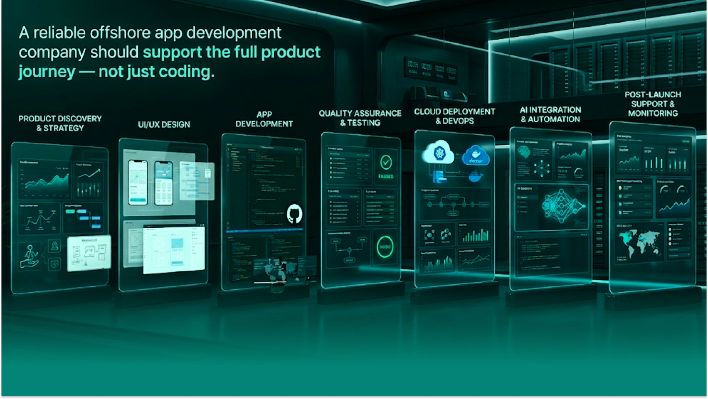Click the circular green badge on QA panel
708x399 pixels.
pos(385,246)
